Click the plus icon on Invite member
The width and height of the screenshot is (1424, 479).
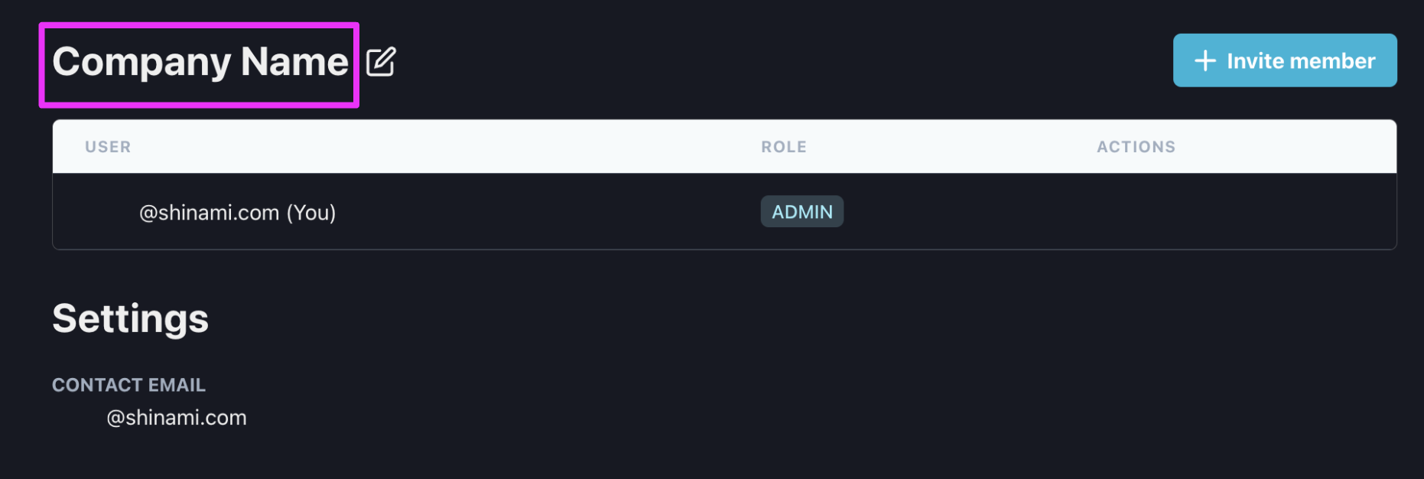pos(1205,60)
